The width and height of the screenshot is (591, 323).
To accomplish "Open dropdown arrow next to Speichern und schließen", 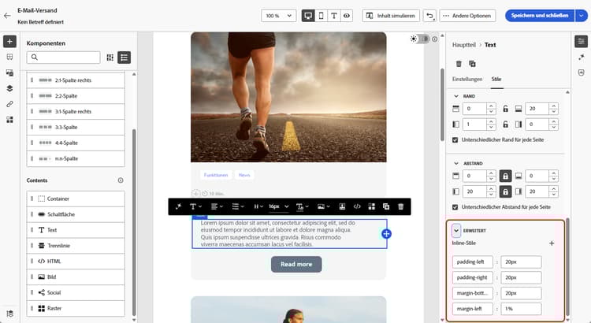I will [582, 16].
